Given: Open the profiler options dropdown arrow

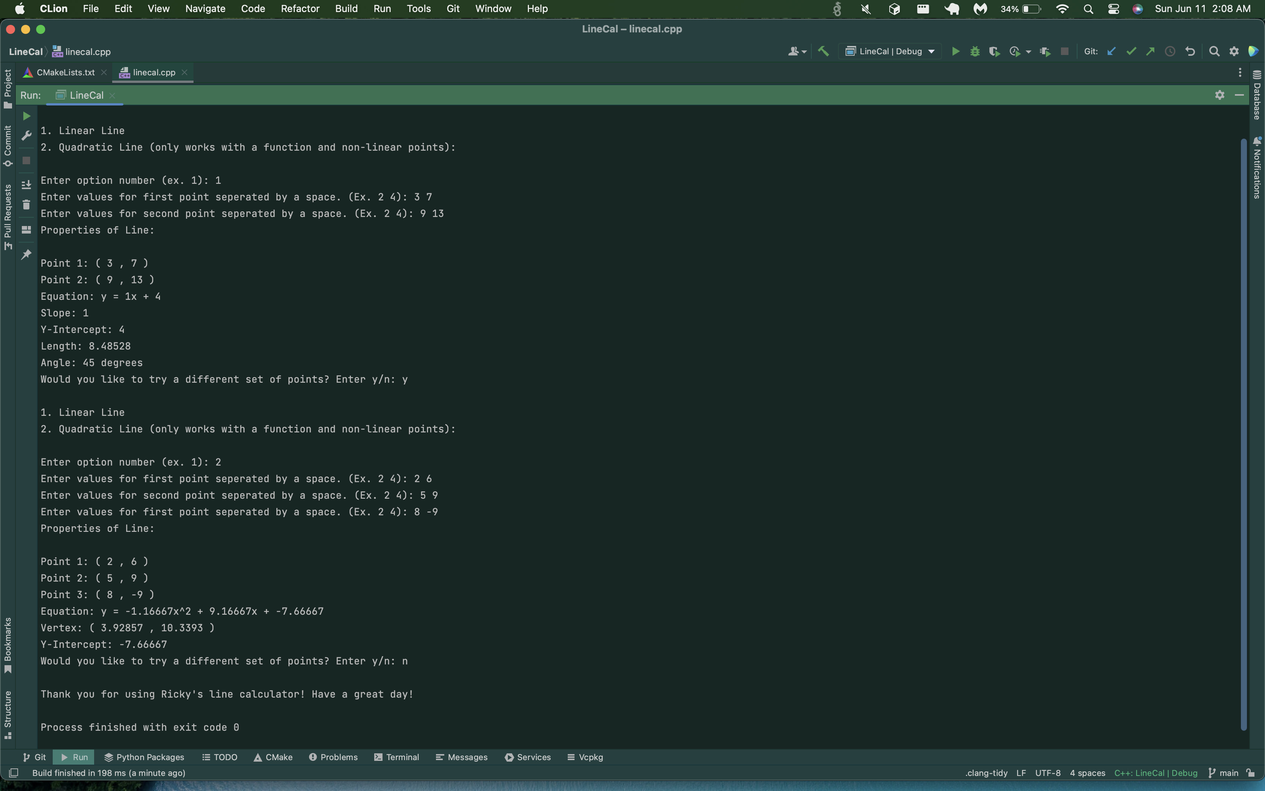Looking at the screenshot, I should tap(1028, 52).
